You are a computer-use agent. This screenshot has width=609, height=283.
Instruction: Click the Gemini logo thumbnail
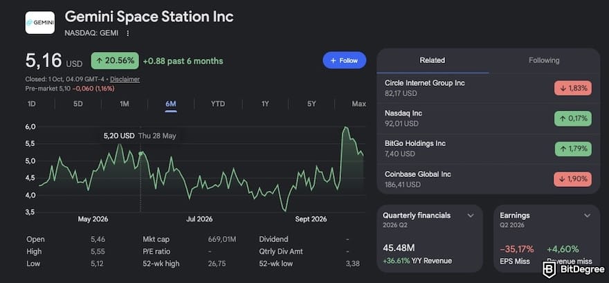coord(40,23)
